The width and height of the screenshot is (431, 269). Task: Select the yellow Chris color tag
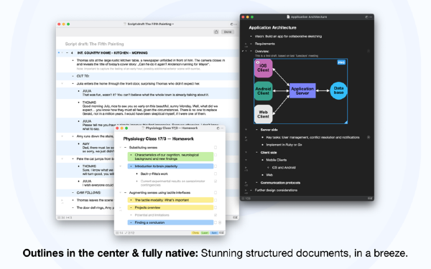coord(195,232)
